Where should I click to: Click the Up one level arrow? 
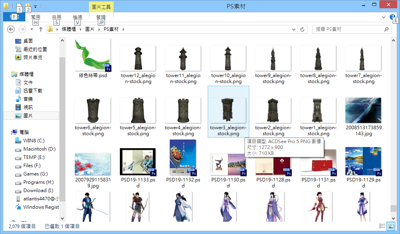tap(40, 29)
